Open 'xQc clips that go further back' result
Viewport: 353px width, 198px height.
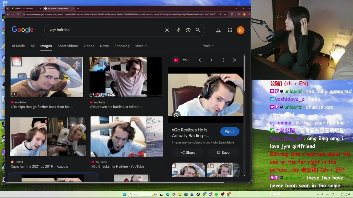point(42,107)
